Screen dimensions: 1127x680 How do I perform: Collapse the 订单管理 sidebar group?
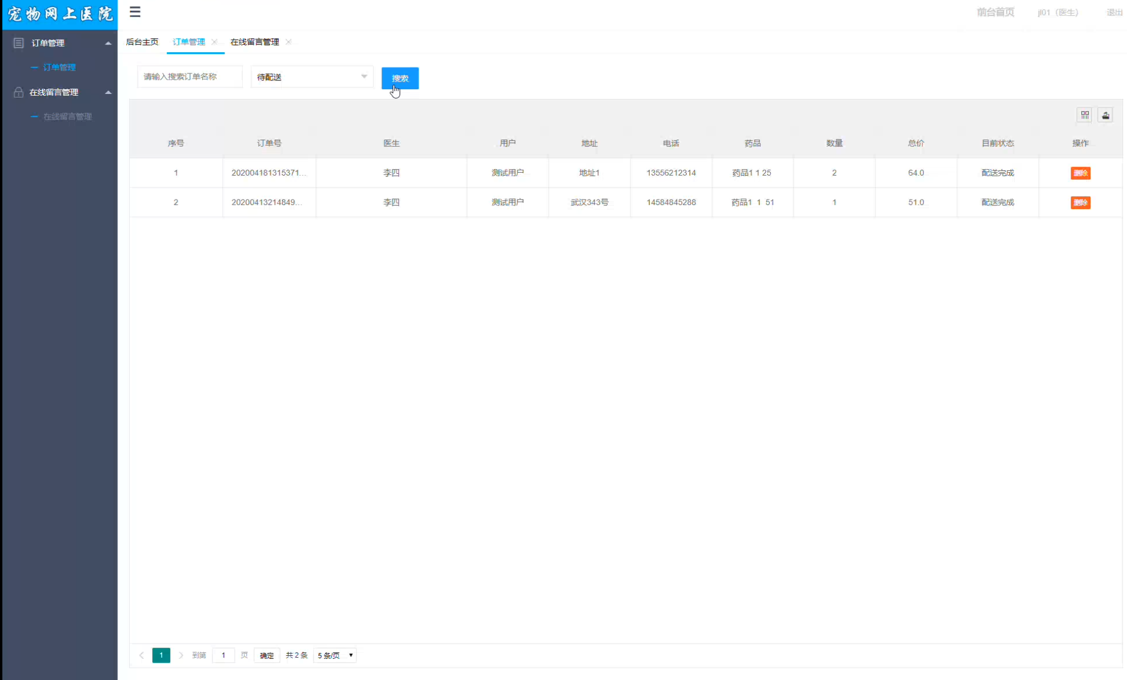click(x=108, y=43)
